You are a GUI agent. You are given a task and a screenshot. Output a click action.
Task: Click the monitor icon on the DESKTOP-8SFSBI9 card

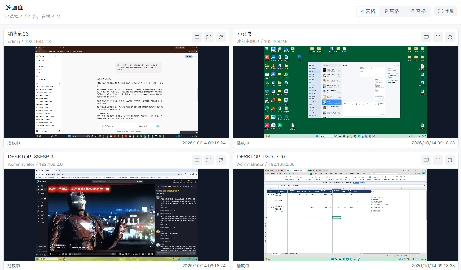pos(197,160)
